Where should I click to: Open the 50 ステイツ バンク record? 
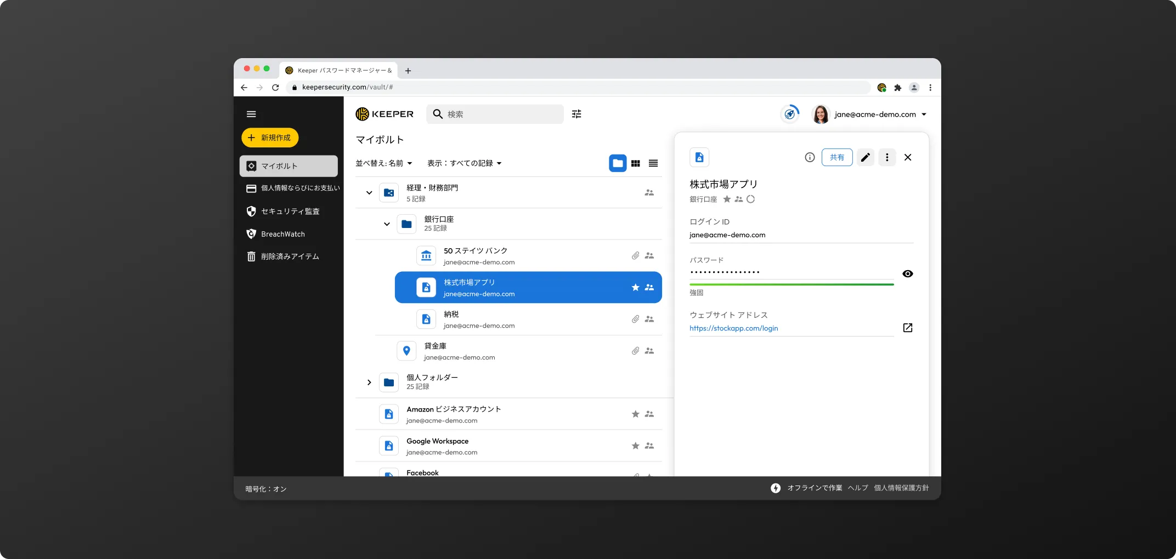(528, 256)
